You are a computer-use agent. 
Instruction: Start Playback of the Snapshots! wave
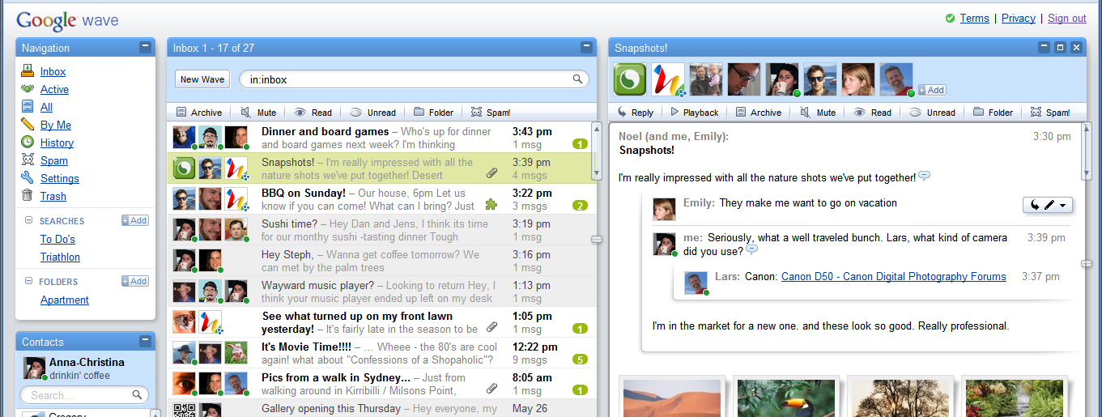point(694,113)
